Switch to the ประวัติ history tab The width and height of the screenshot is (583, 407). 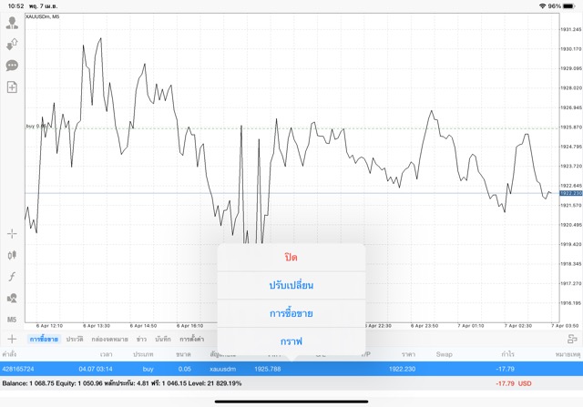(74, 339)
